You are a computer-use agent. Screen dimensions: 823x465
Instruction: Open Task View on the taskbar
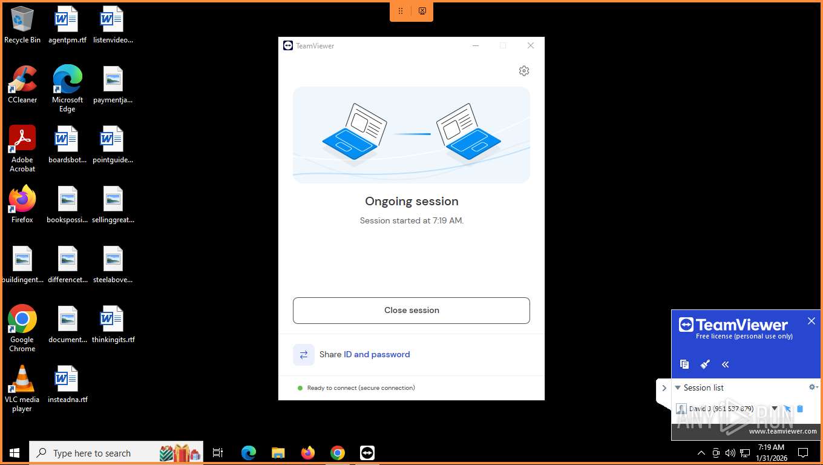(218, 453)
